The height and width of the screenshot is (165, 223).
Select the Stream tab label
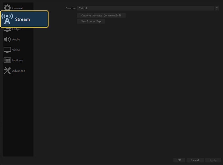pos(23,19)
